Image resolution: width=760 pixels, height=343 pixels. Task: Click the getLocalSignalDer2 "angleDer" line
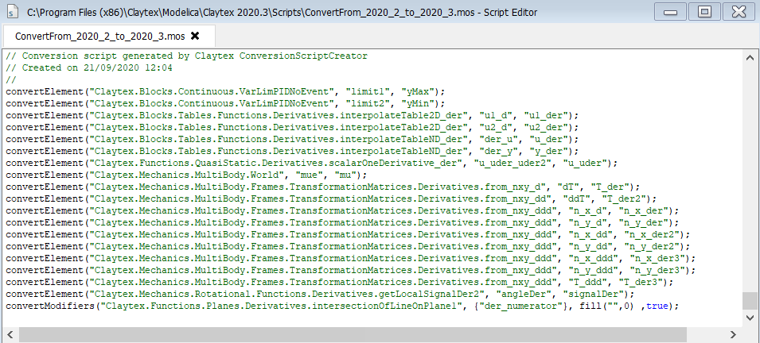coord(320,294)
